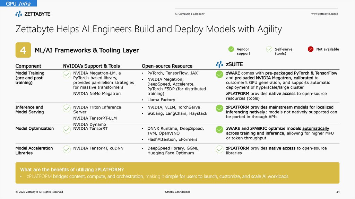Click the PyTorch, TensorFlow, JAX bullet
Viewport: 355px width, 199px height.
coord(172,73)
